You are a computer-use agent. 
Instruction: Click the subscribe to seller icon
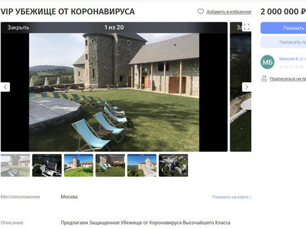click(x=264, y=78)
